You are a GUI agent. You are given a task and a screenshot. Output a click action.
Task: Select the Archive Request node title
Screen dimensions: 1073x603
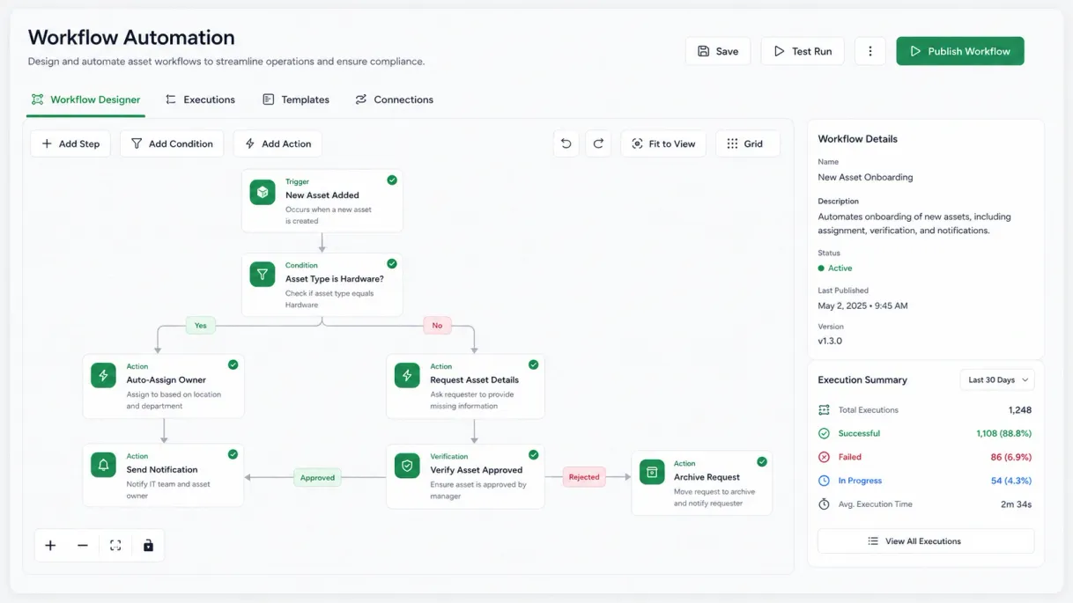(x=707, y=477)
